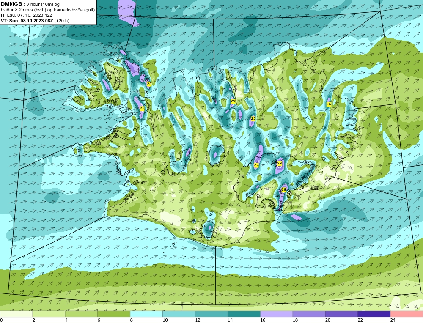The height and width of the screenshot is (323, 423).
Task: Click gust label 28 in the Westfjords
Action: 149,84
